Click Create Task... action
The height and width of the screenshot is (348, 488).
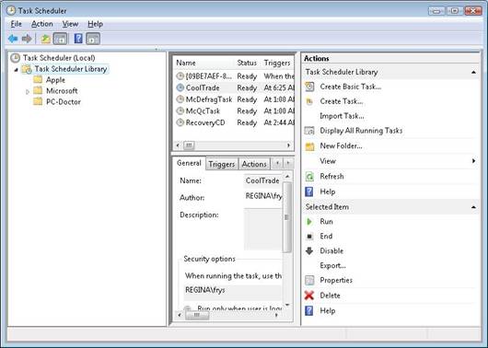[x=342, y=101]
